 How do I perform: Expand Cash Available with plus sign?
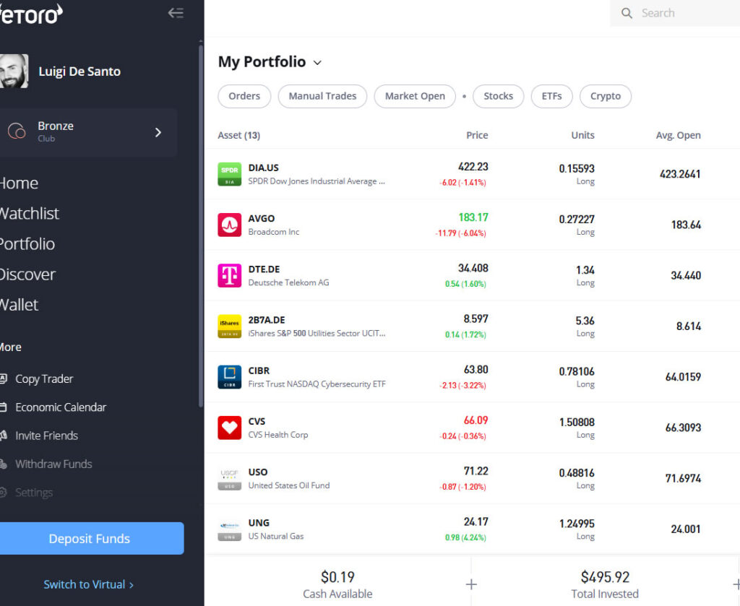coord(471,584)
